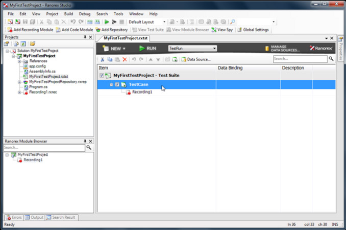Open the Properties side panel tab

(x=340, y=49)
